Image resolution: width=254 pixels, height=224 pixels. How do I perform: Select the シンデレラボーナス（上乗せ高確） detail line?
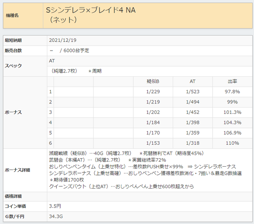[x=145, y=173]
